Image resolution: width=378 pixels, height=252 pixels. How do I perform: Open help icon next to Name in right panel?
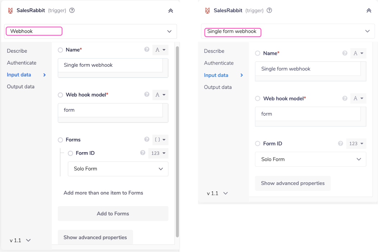345,53
